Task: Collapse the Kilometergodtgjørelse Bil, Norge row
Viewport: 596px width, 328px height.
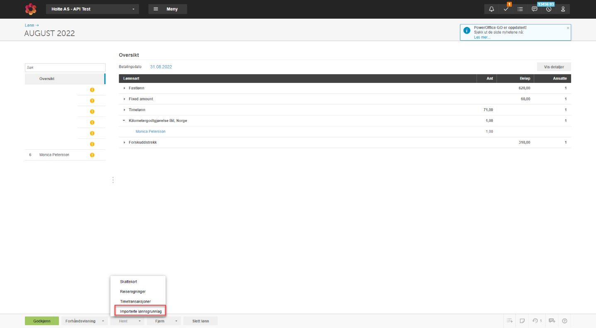Action: pyautogui.click(x=124, y=121)
